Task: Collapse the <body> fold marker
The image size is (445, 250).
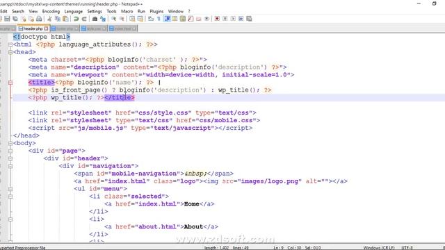Action: tap(10, 143)
